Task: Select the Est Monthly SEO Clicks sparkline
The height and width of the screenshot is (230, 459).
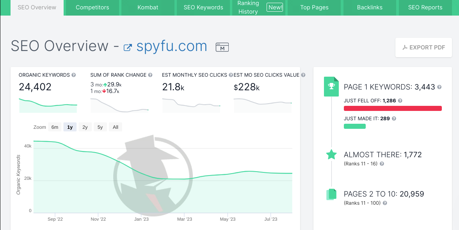Action: click(191, 105)
